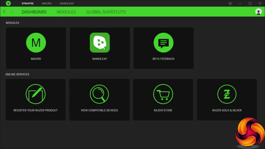The image size is (265, 149).
Task: Maximize the Synapse window
Action: coord(250,3)
